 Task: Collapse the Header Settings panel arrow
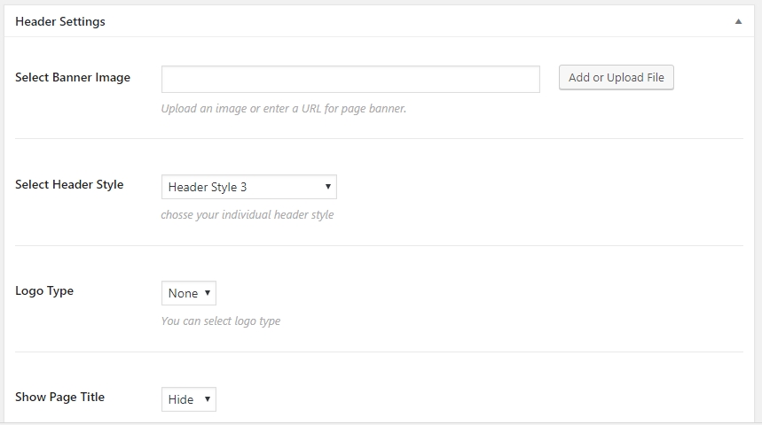pos(738,22)
